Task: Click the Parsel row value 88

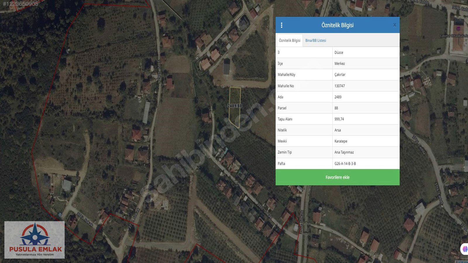Action: [x=336, y=108]
